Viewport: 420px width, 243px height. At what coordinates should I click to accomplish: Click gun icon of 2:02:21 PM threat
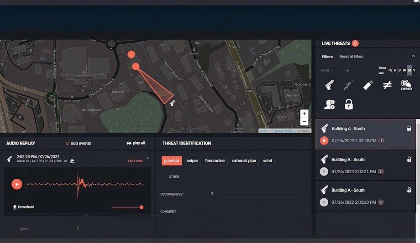pyautogui.click(x=325, y=159)
